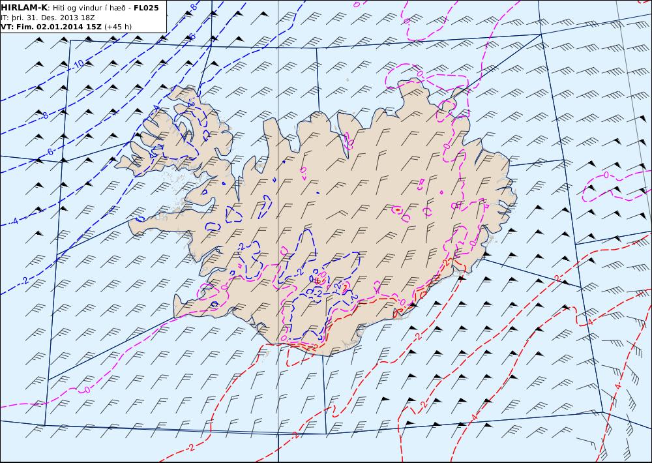Select the FL025 flight level label
652x463 pixels.
(146, 8)
